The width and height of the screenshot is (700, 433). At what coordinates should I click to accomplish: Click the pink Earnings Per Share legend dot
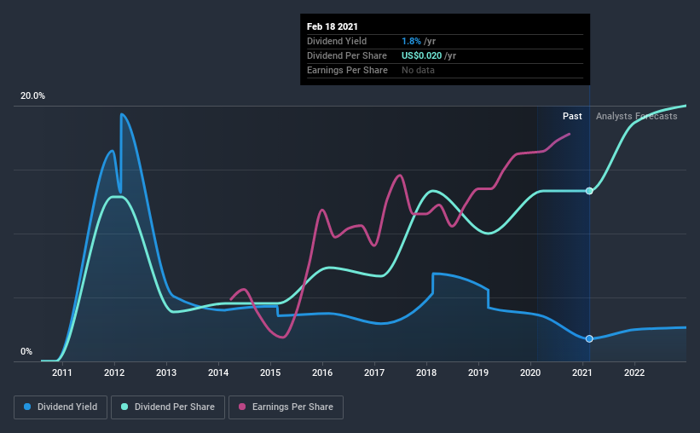click(242, 407)
